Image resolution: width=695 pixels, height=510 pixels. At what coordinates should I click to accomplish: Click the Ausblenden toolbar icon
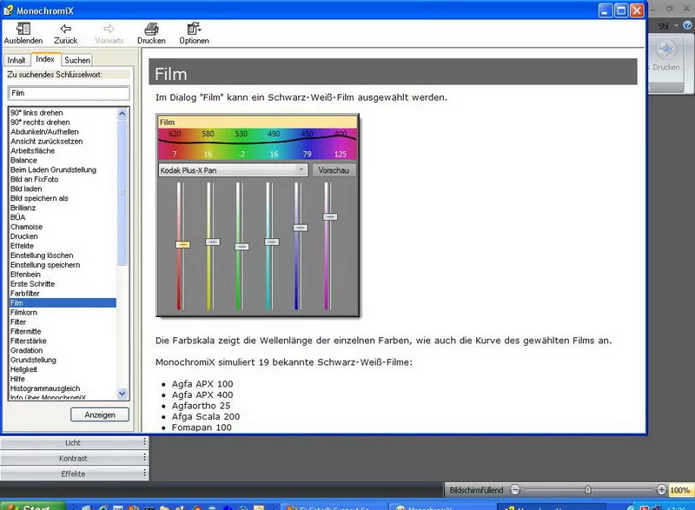coord(23,29)
